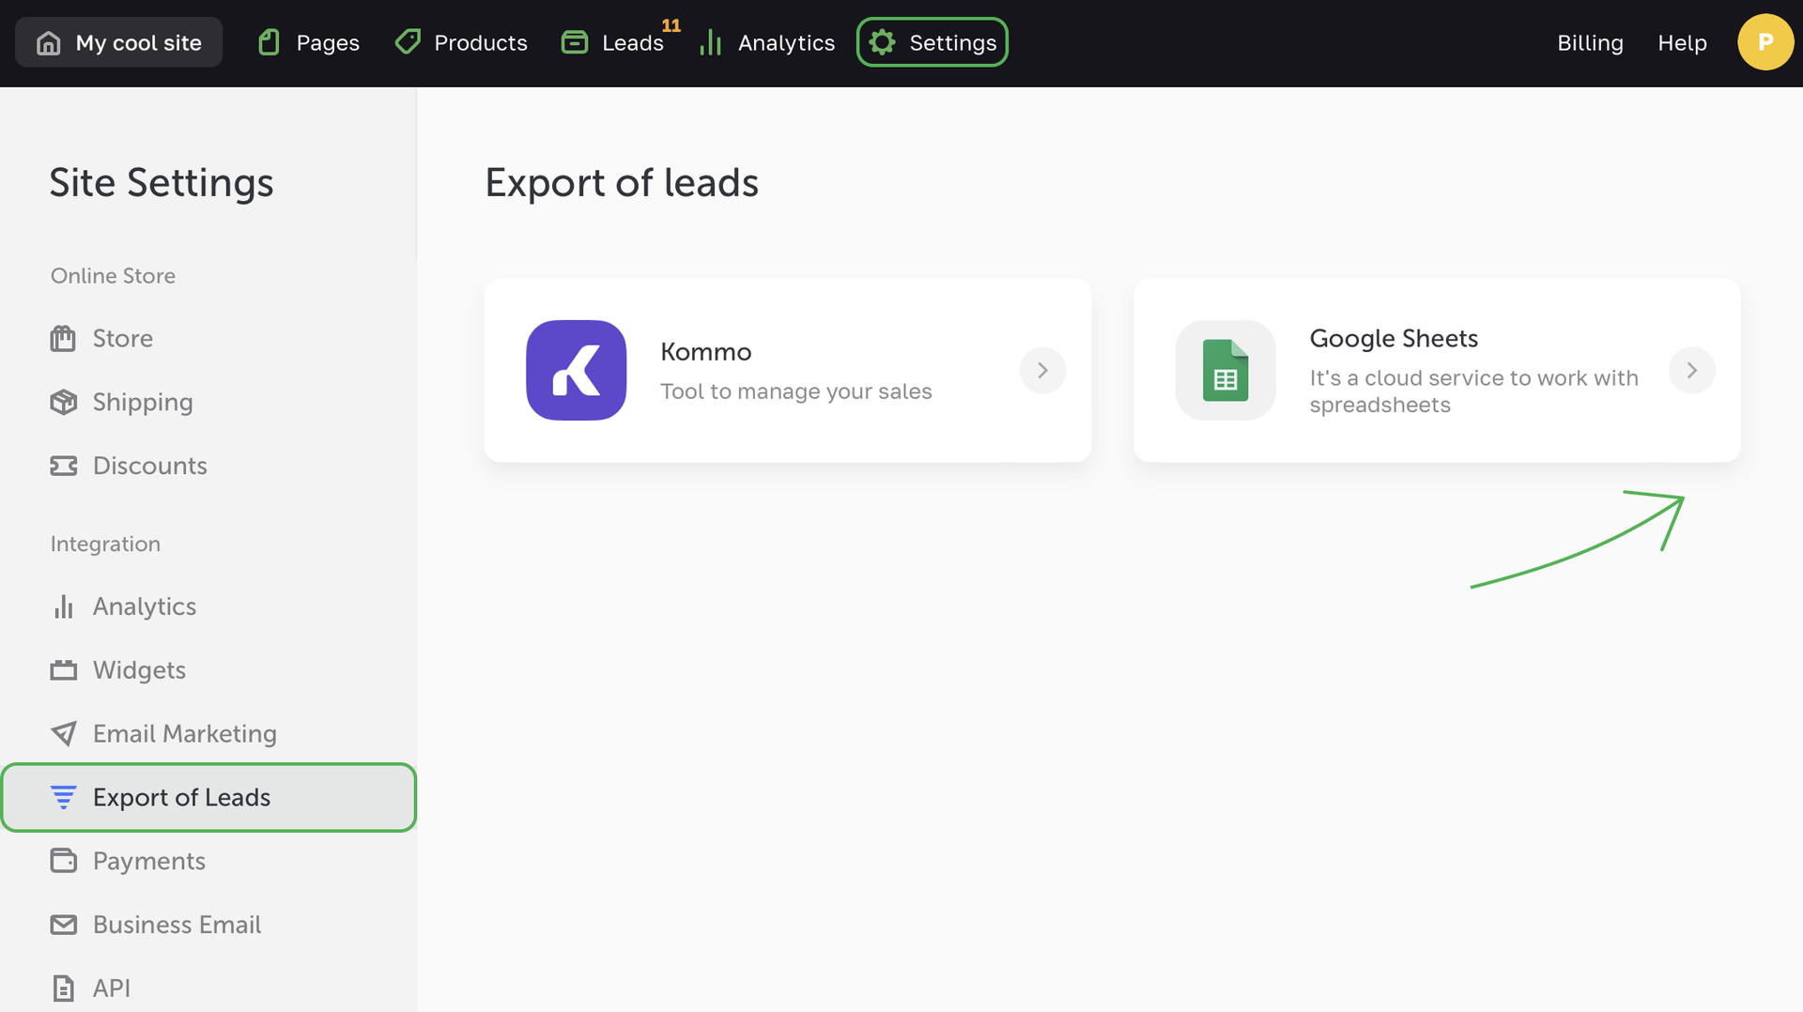Click the yellow P profile avatar
Screen dimensions: 1803x1012
click(1764, 42)
